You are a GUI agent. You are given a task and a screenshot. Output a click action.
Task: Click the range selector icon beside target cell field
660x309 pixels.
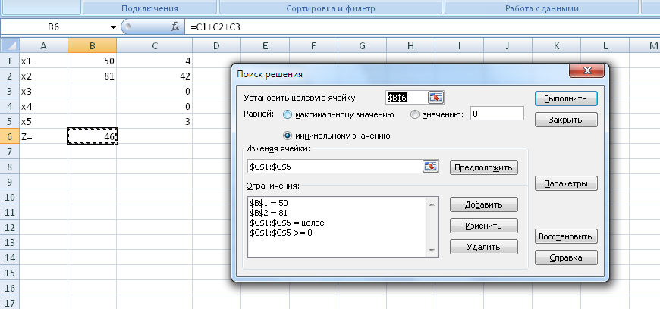(435, 98)
